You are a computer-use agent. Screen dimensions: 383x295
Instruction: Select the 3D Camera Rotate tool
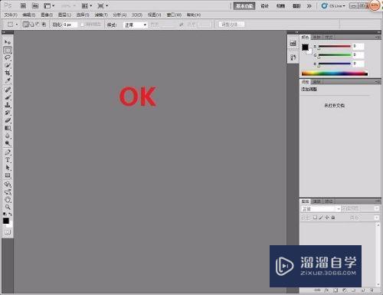pos(8,192)
